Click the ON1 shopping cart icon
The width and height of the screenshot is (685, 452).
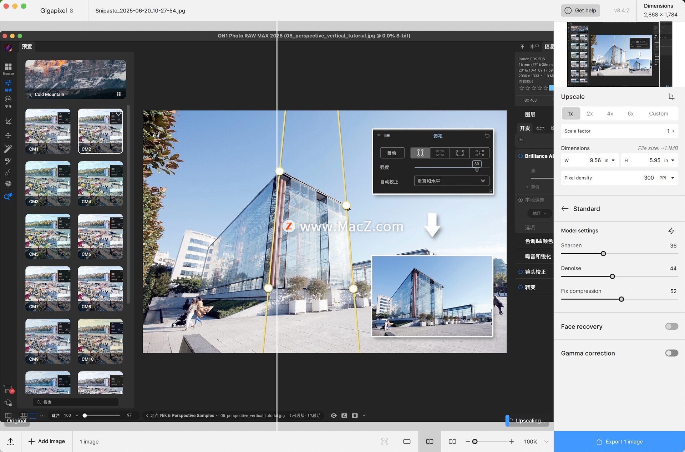click(8, 389)
